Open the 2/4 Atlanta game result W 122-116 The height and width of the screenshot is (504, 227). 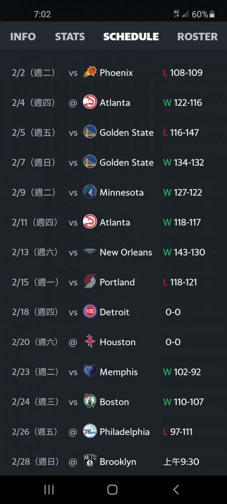click(x=183, y=102)
